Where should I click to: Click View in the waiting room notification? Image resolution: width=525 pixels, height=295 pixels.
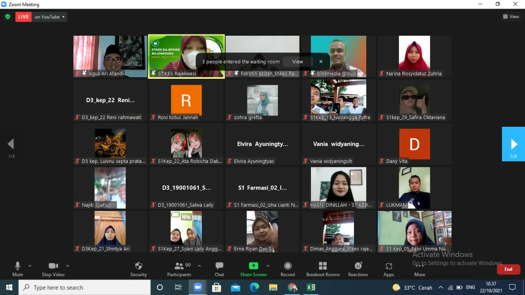[x=297, y=62]
